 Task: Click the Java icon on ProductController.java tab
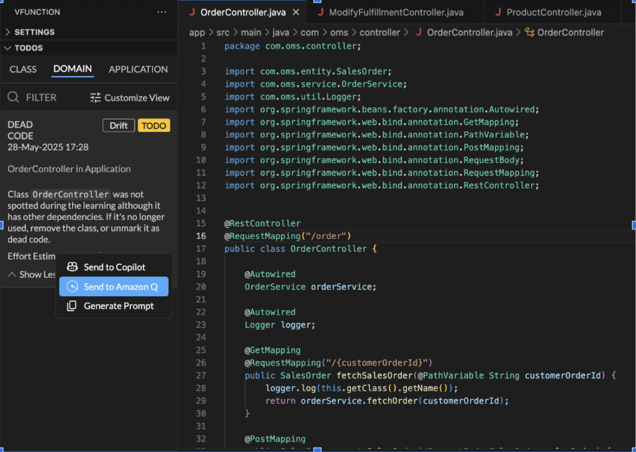tap(498, 12)
